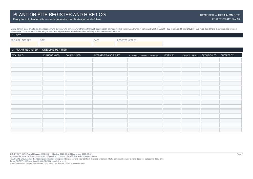Click the PROJECT / SITE REF input field
The image size is (253, 179).
click(x=24, y=44)
